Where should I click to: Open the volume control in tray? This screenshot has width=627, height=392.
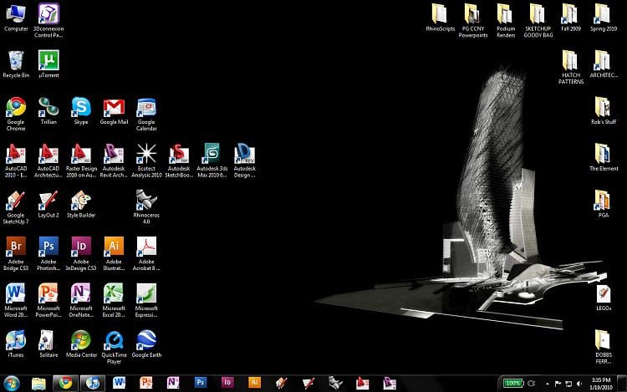pyautogui.click(x=579, y=384)
